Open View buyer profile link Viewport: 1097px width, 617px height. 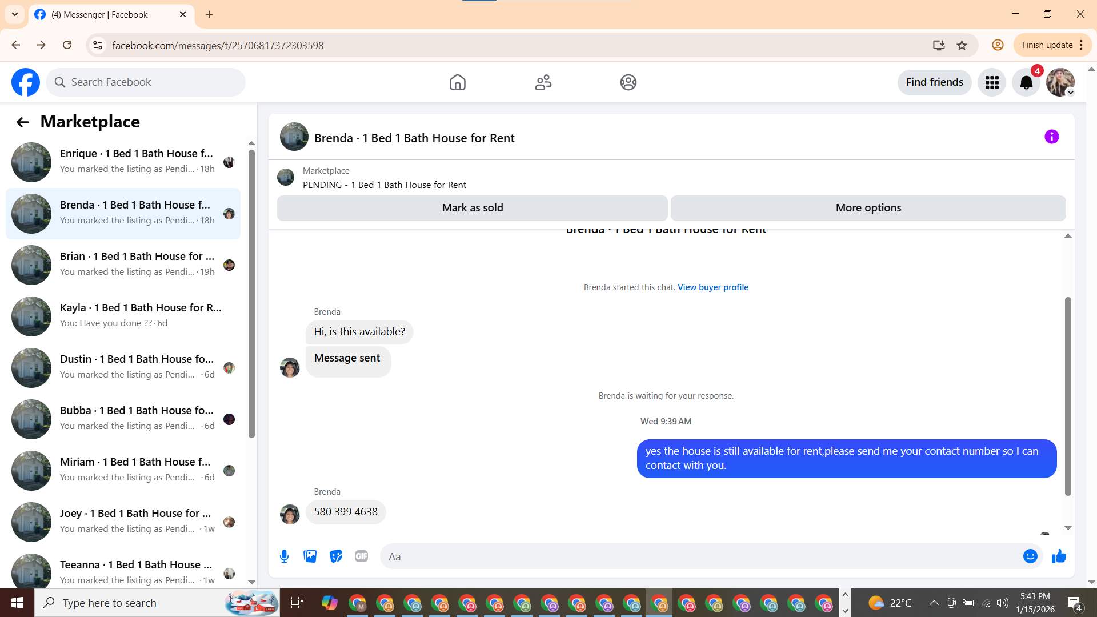(712, 287)
